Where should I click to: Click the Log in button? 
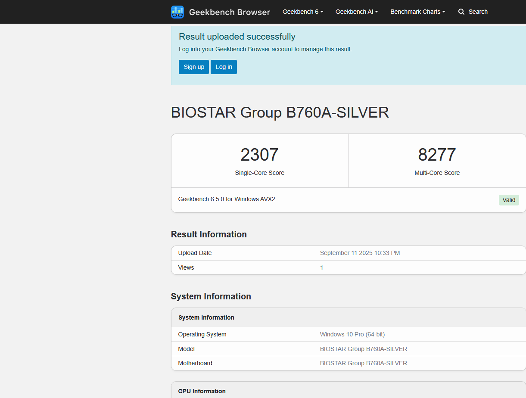point(224,67)
